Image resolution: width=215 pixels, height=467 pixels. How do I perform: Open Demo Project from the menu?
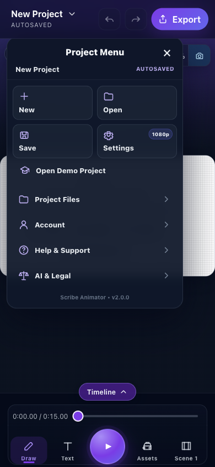[x=95, y=170]
